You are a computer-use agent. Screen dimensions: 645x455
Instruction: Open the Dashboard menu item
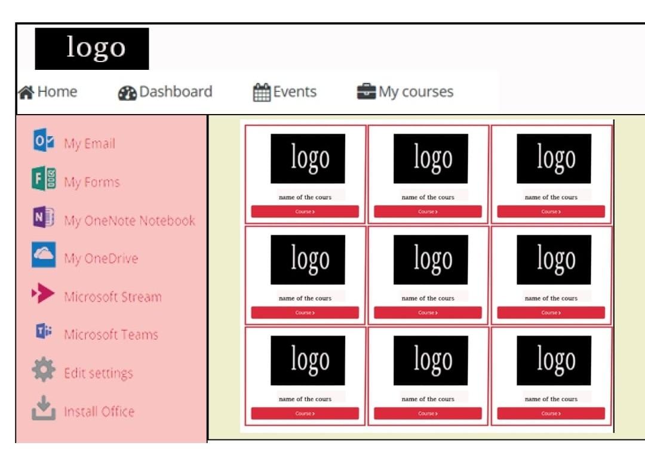[176, 92]
